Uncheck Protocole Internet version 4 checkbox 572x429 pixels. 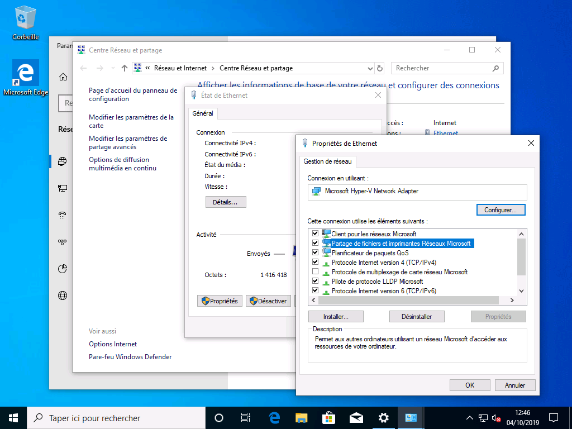316,261
